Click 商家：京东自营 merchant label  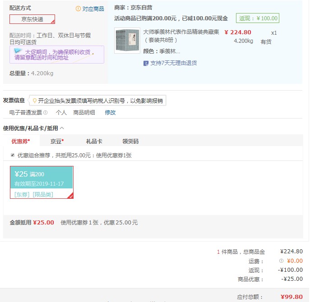[133, 8]
